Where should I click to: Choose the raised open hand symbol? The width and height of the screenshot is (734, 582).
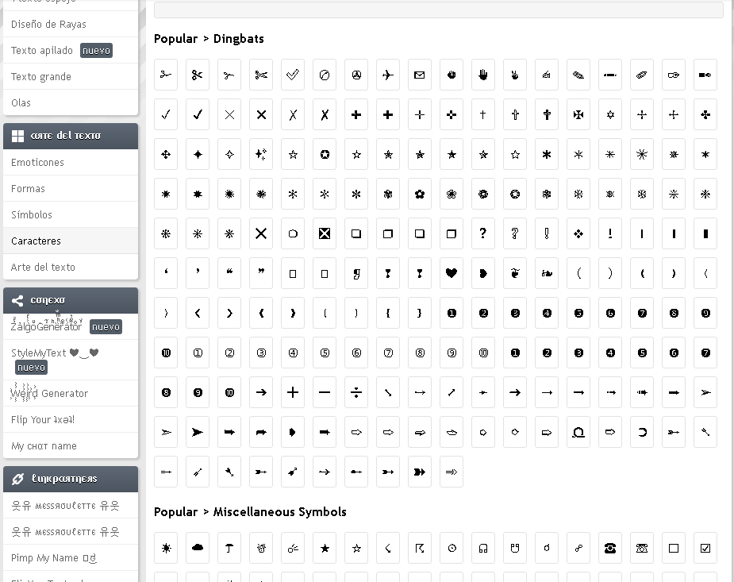click(x=483, y=75)
